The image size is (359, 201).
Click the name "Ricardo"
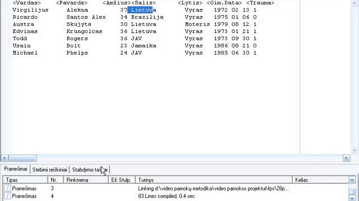tap(25, 17)
